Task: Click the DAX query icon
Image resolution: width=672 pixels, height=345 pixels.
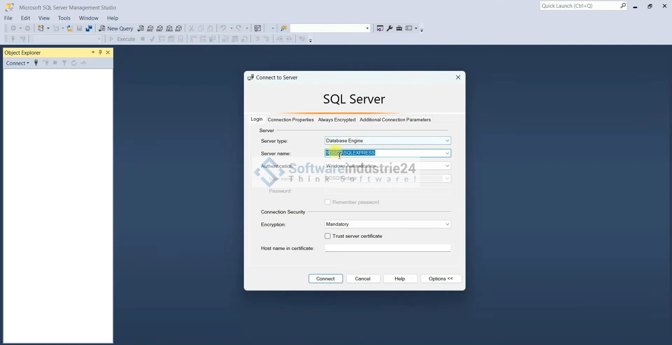Action: [179, 29]
